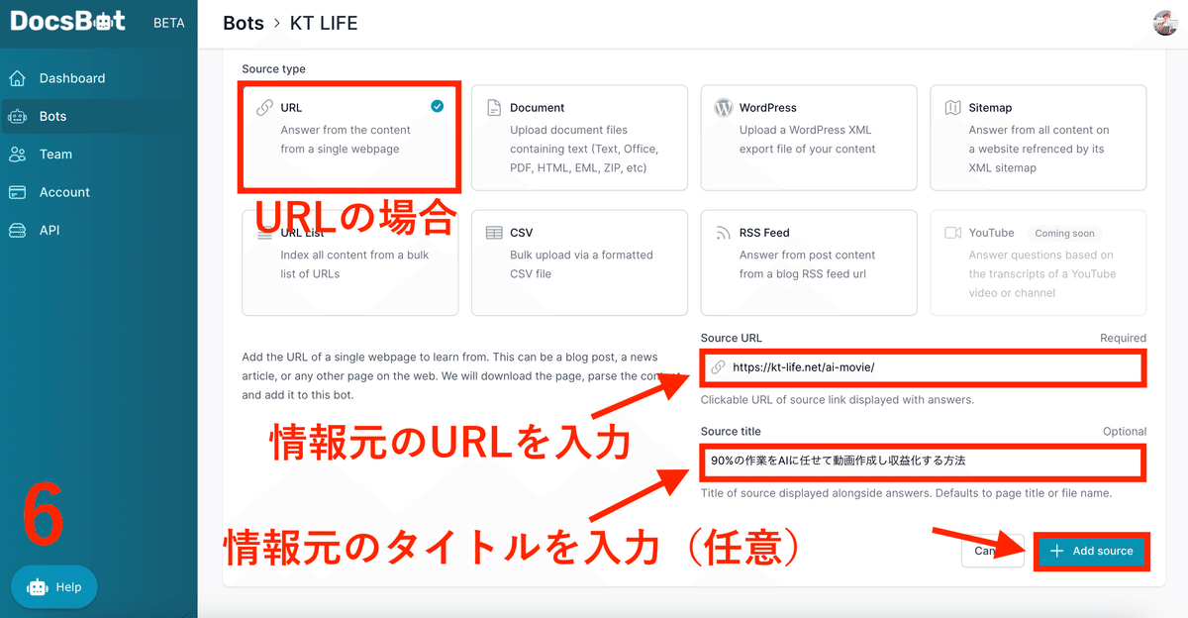Click the YouTube video camera icon
1188x618 pixels.
952,233
